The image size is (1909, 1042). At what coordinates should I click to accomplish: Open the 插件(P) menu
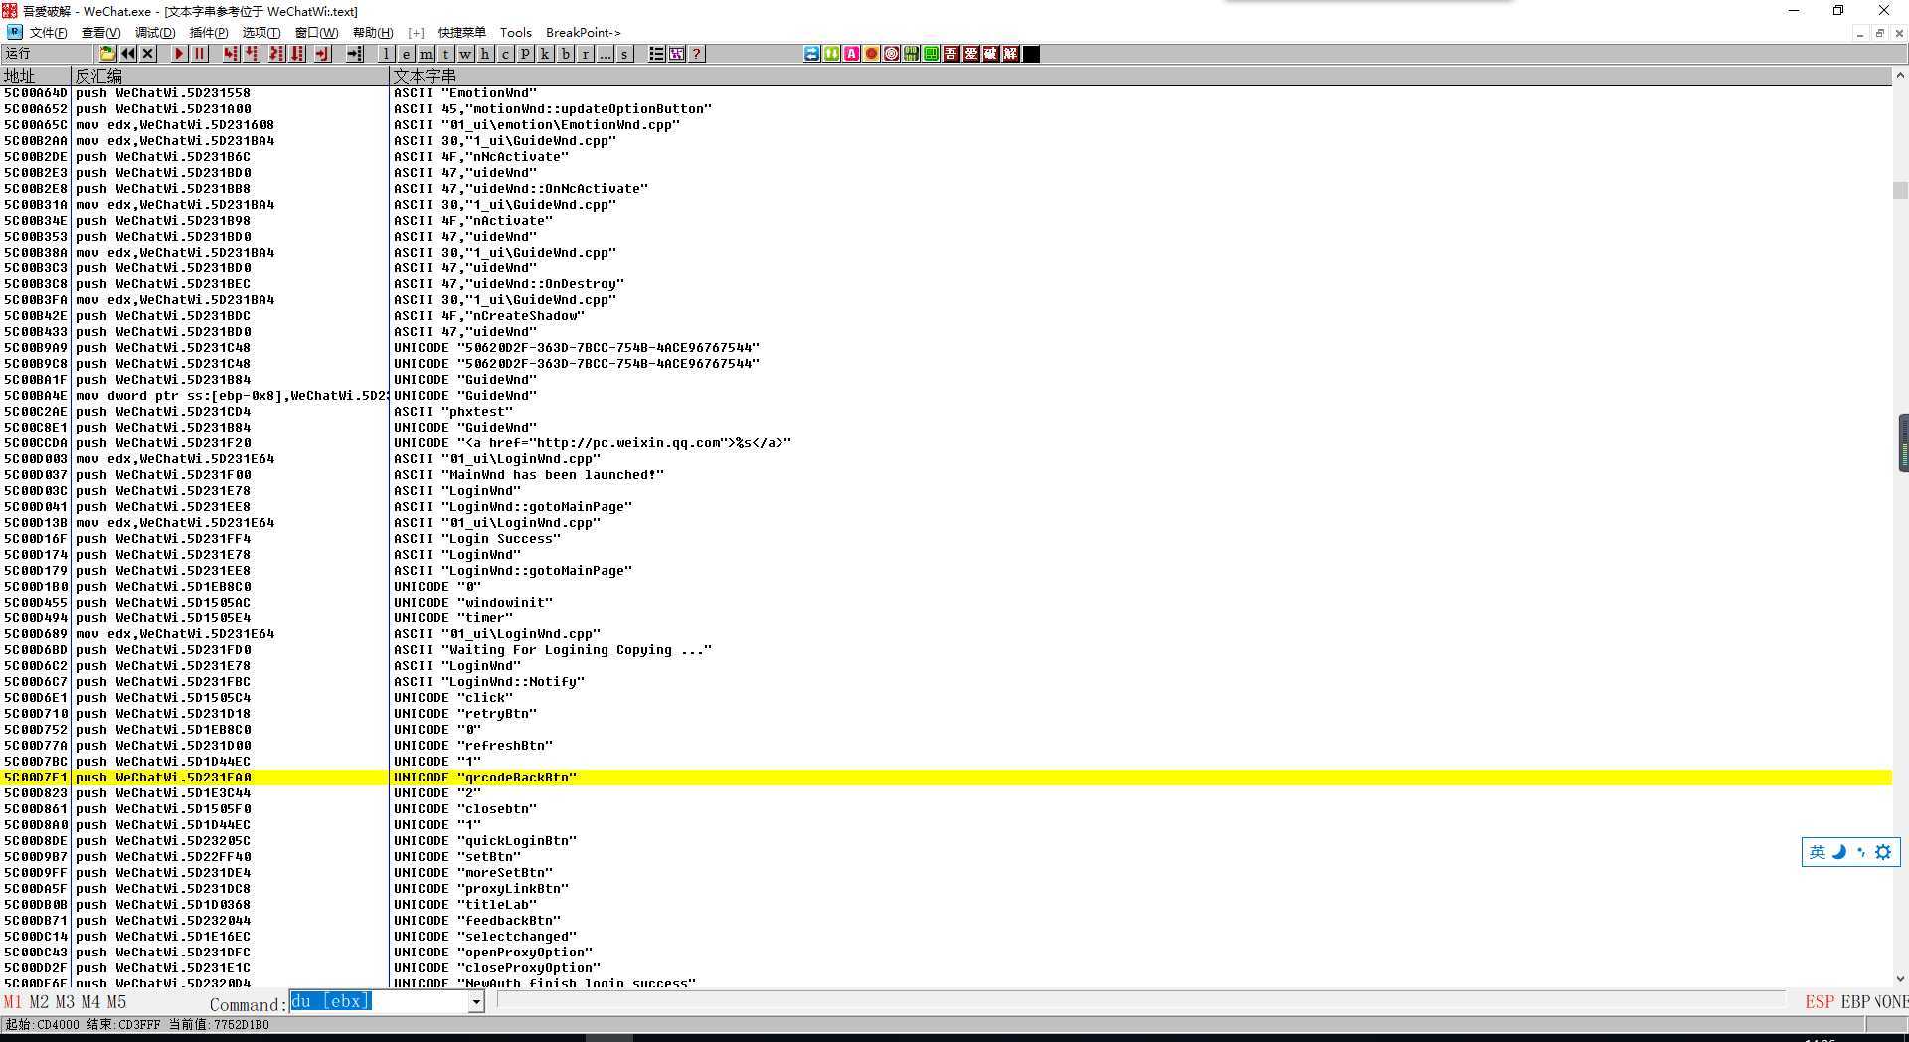[x=208, y=33]
